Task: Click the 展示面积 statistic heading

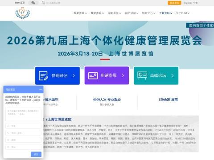Action: 51,100
